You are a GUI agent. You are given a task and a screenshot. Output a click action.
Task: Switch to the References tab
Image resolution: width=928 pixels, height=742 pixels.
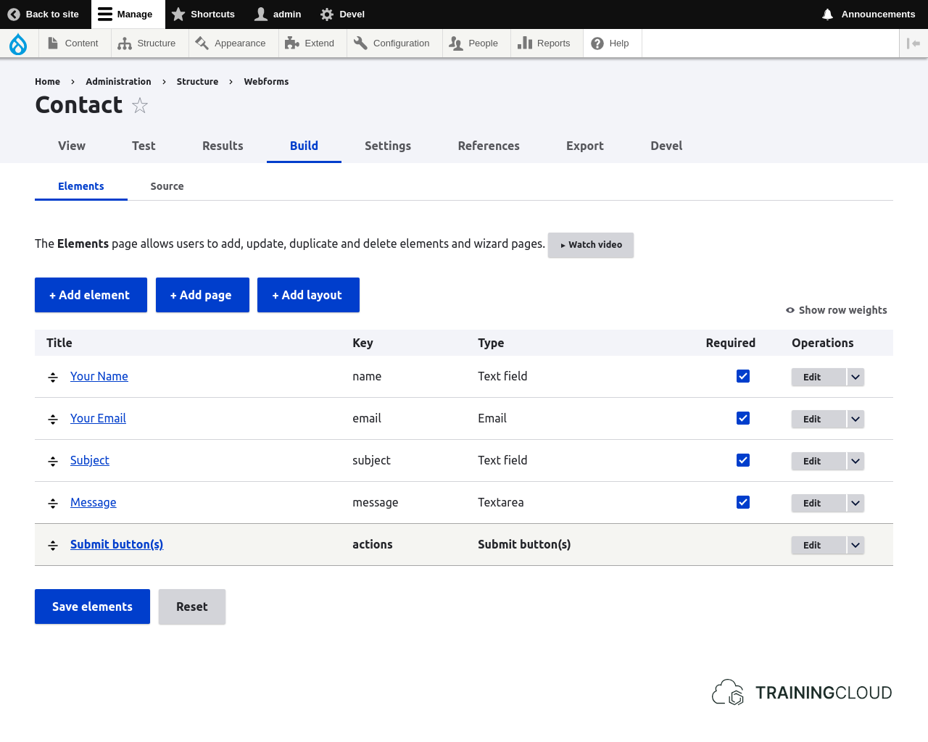tap(489, 146)
